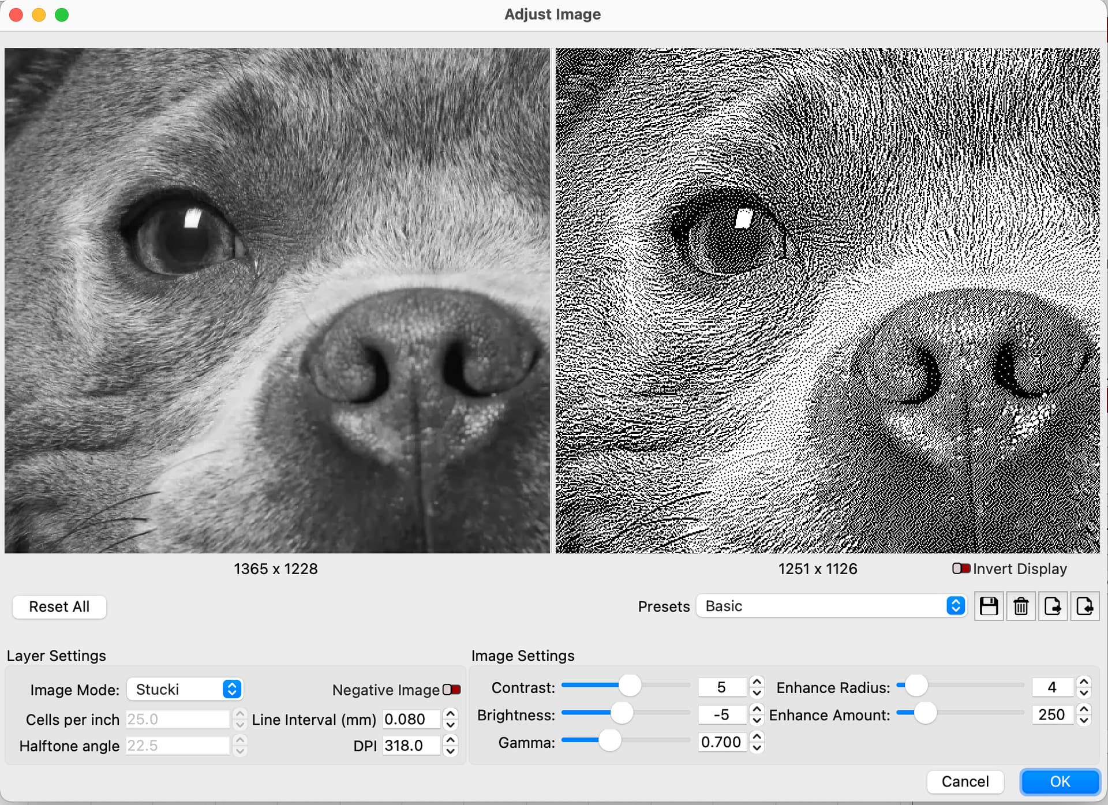Click the last preset file icon on the right
Viewport: 1108px width, 805px height.
(x=1084, y=606)
